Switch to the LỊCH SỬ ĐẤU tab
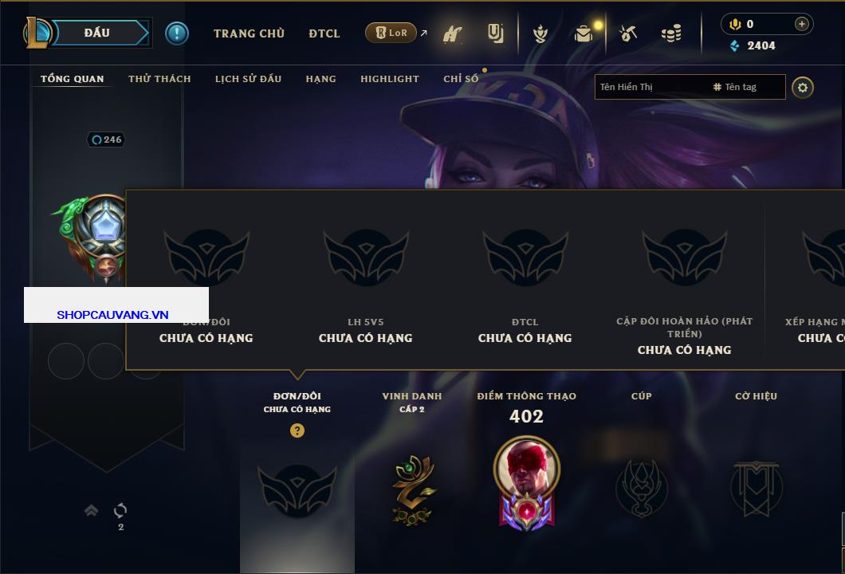Viewport: 845px width, 574px height. pyautogui.click(x=248, y=79)
